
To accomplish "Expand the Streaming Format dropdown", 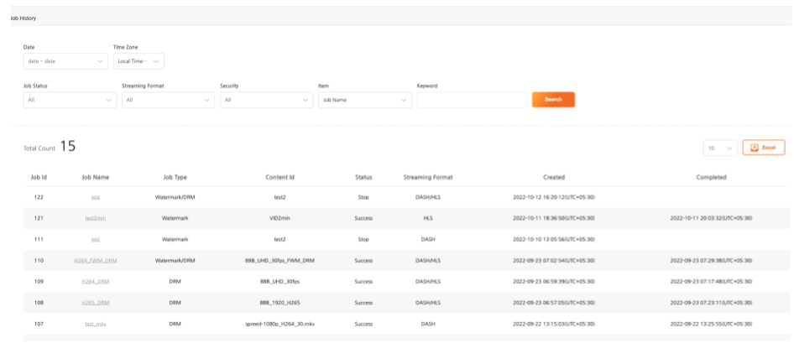I will [x=168, y=101].
